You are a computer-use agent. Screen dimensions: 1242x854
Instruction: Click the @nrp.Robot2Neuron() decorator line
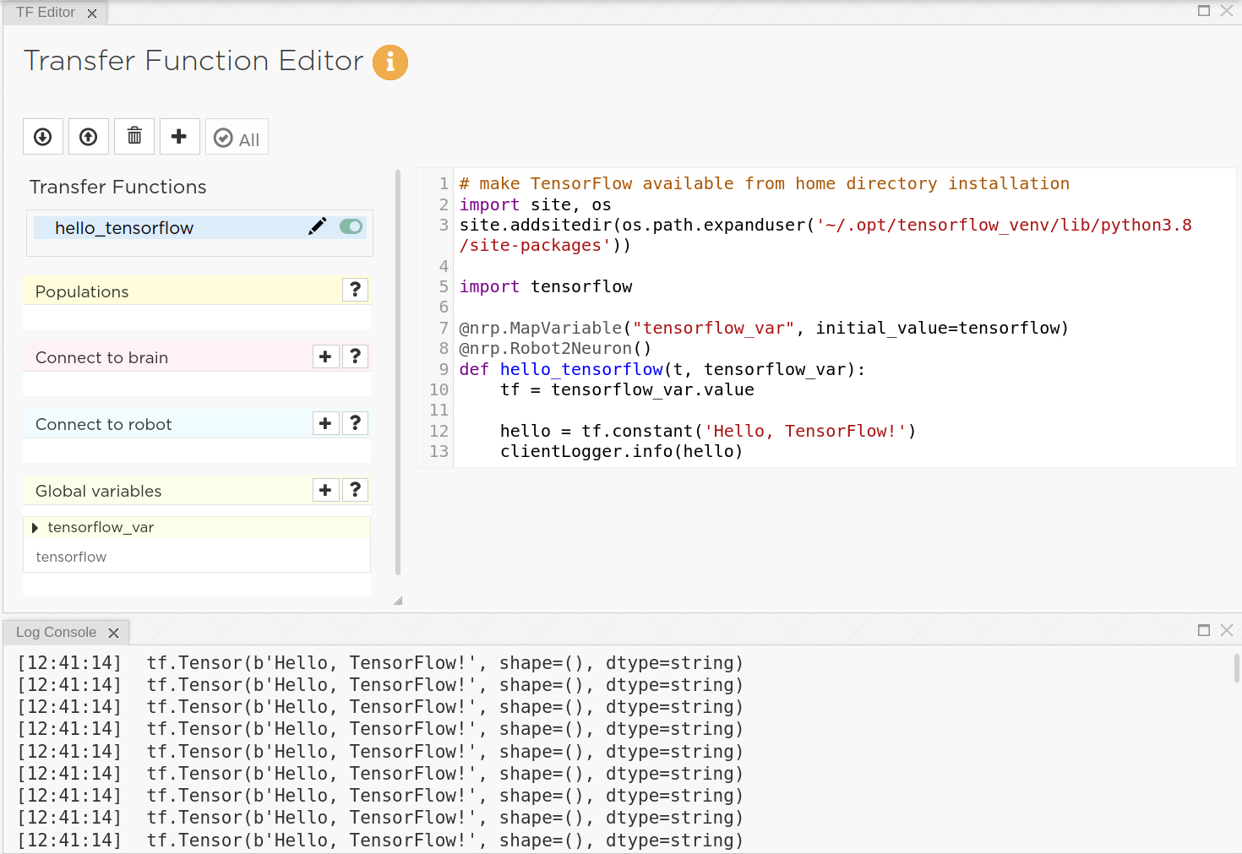[556, 348]
